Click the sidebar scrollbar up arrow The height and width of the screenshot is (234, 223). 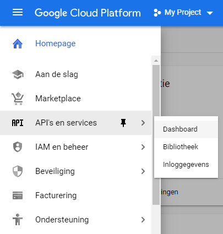coord(156,61)
